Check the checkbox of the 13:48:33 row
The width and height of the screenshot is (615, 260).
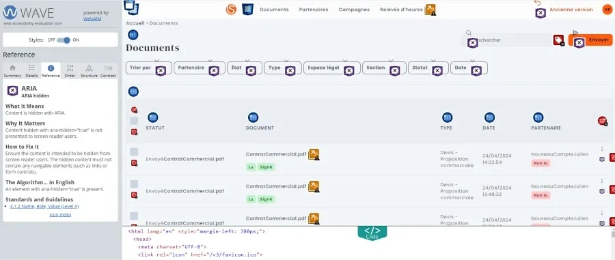point(134,184)
